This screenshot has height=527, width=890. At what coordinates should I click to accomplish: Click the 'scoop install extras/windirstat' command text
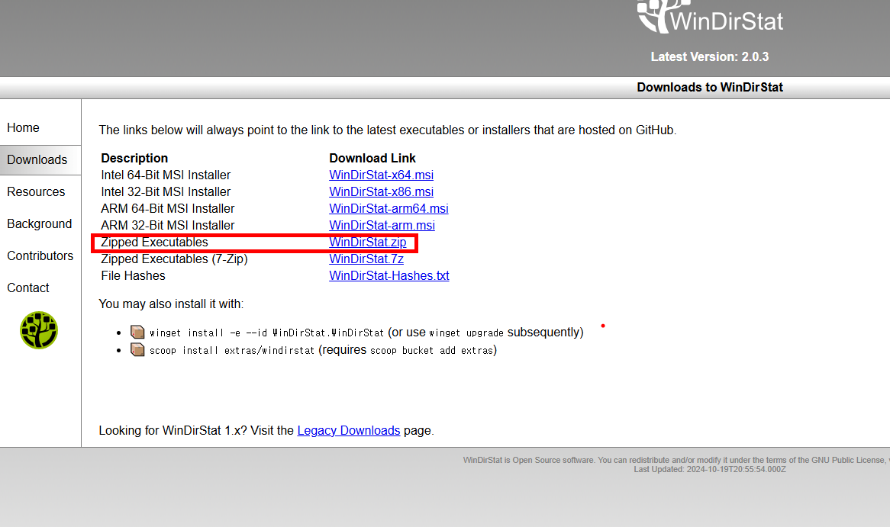click(231, 351)
